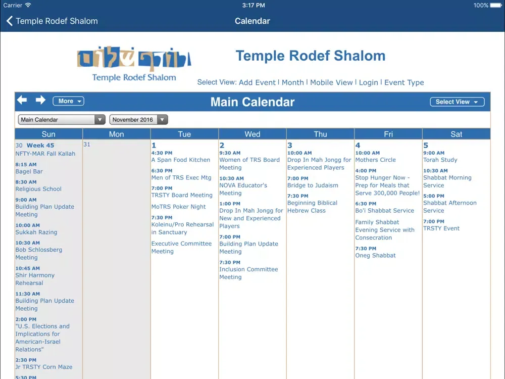Open the Men of TRS Exec Mtg event

click(181, 177)
